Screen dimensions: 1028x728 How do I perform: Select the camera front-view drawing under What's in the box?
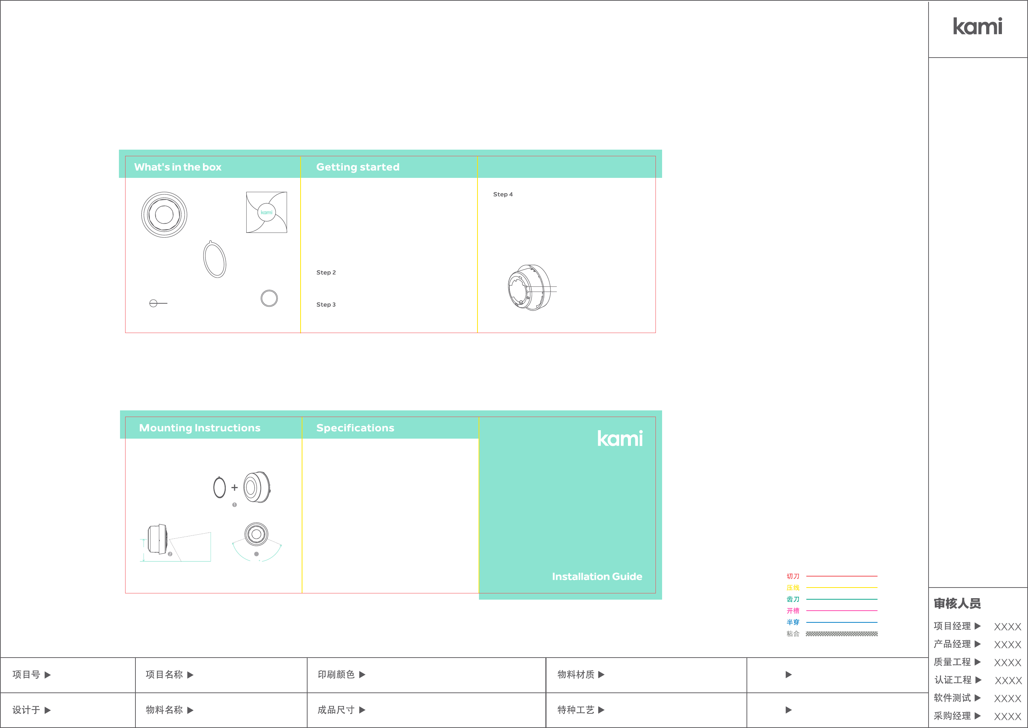[x=164, y=215]
